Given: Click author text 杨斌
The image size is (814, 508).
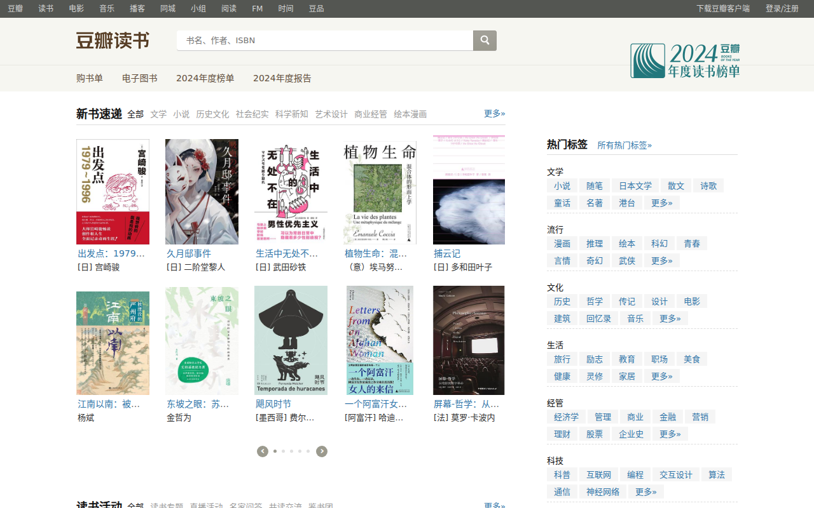Looking at the screenshot, I should (86, 418).
